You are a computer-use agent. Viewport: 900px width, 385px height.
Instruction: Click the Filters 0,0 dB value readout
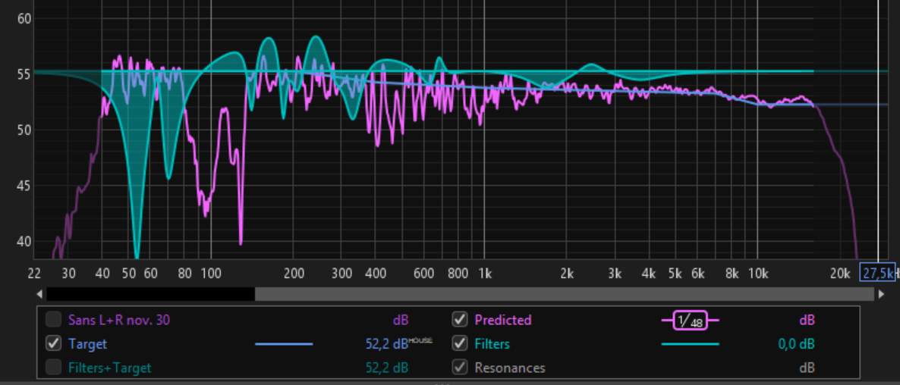tap(796, 345)
